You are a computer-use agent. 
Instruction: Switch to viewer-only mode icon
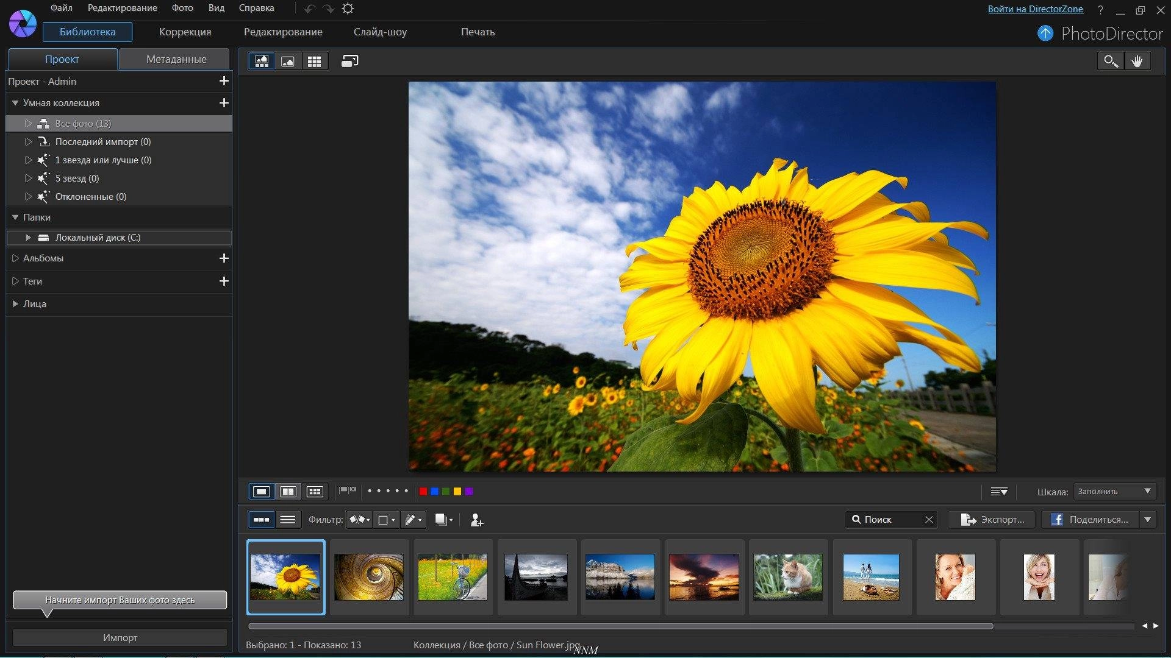coord(288,61)
